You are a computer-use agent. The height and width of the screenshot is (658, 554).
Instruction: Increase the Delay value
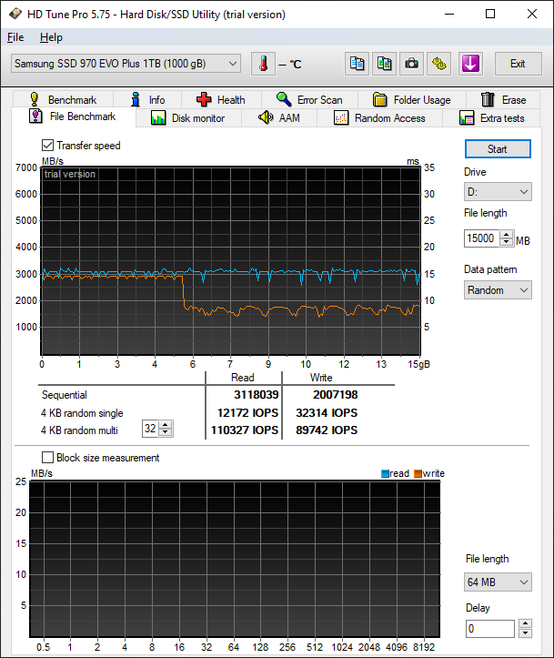525,623
